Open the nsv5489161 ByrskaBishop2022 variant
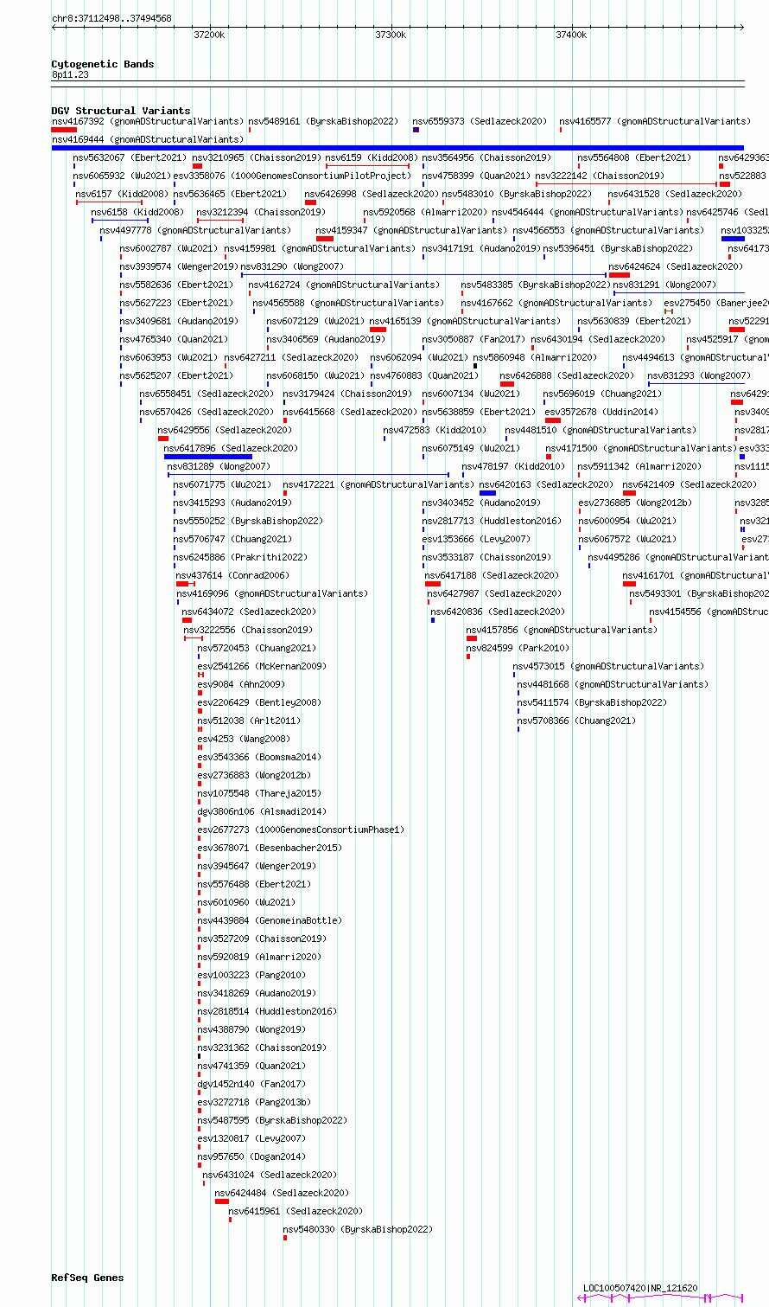This screenshot has height=1307, width=769. (323, 121)
